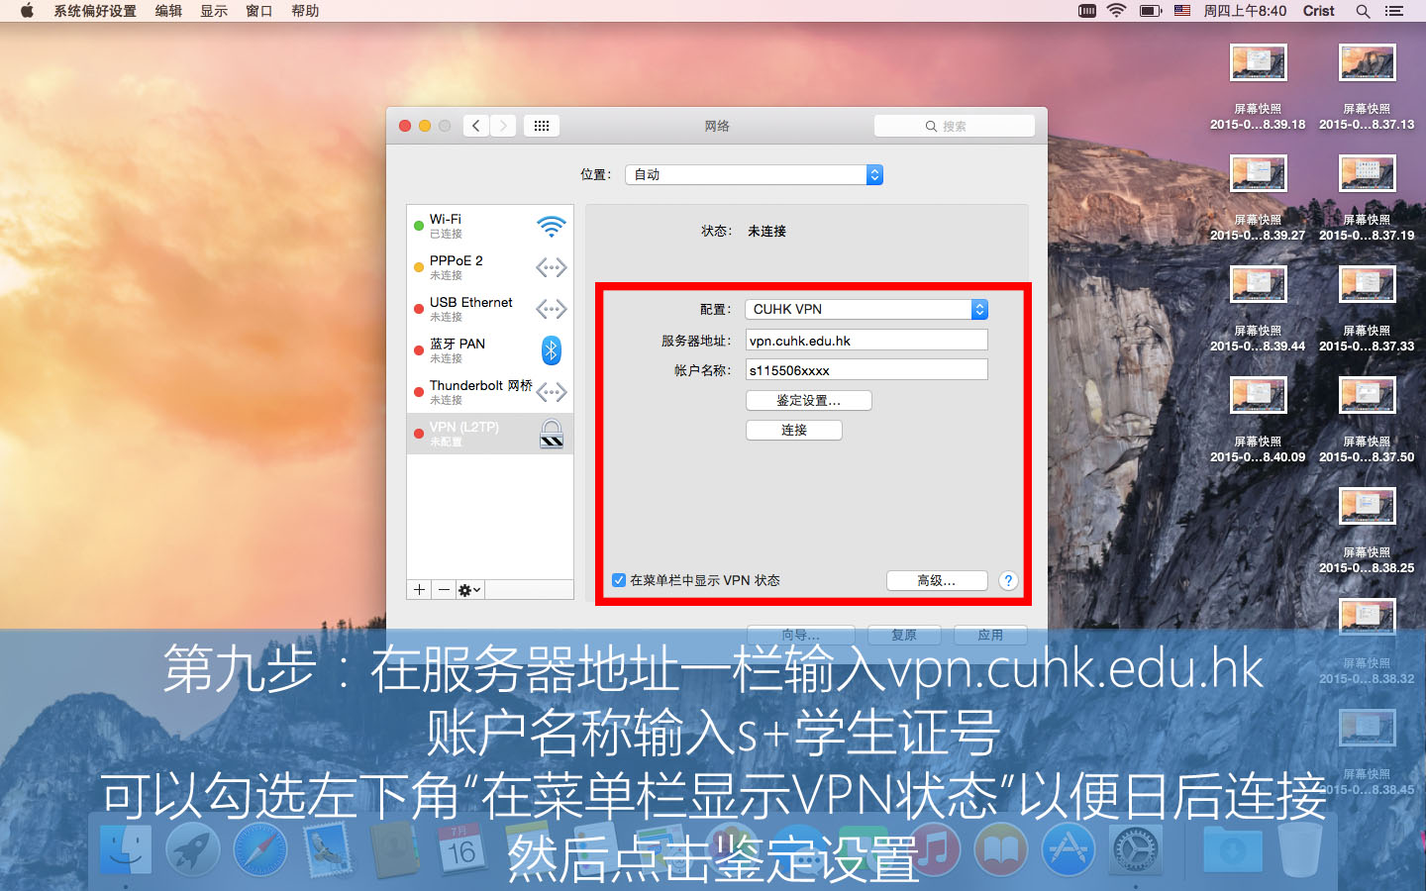The image size is (1426, 891).
Task: Open the gear action menu below service list
Action: pos(469,589)
